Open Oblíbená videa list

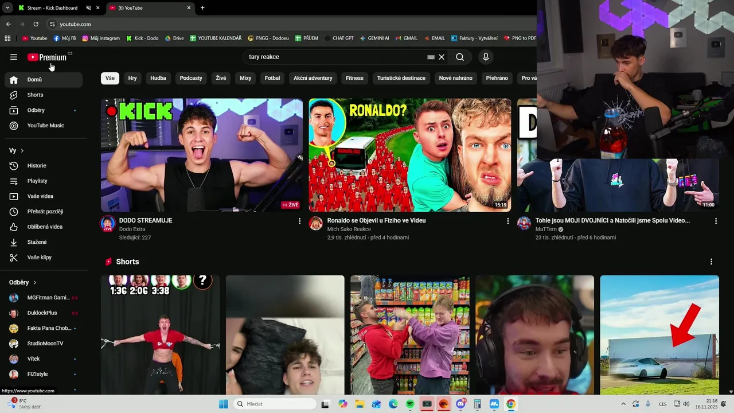(x=44, y=227)
